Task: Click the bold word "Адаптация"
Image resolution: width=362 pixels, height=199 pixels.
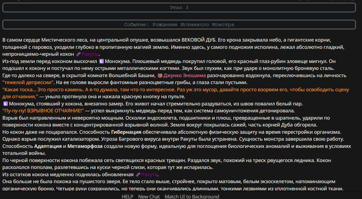Action: 48,146
